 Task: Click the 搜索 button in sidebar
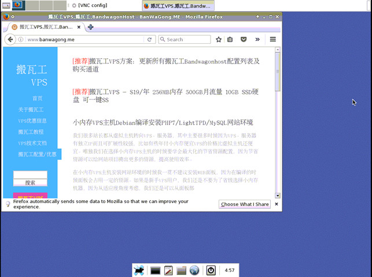(30, 182)
